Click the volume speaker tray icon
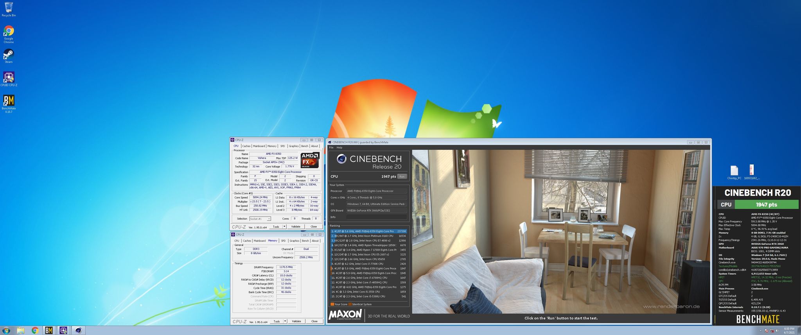The height and width of the screenshot is (335, 801). pos(778,331)
